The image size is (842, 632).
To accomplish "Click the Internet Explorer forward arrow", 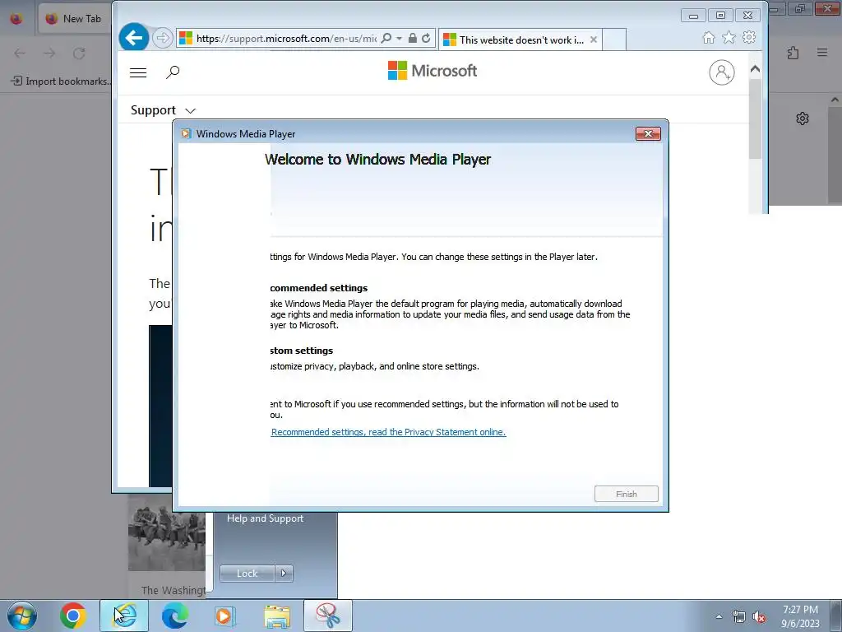I will [162, 38].
